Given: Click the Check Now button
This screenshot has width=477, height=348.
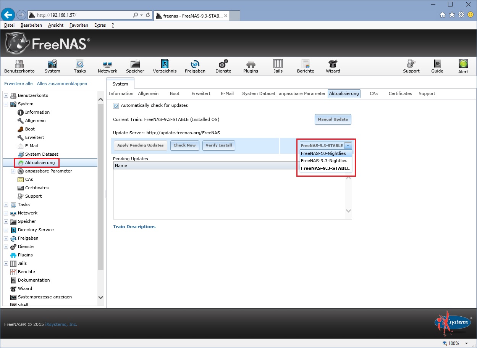Looking at the screenshot, I should click(x=184, y=145).
